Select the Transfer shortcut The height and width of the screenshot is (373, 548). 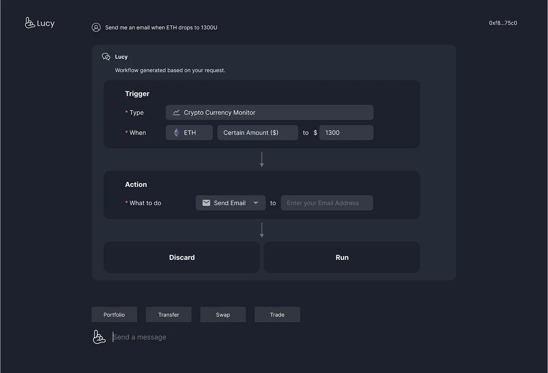tap(169, 315)
